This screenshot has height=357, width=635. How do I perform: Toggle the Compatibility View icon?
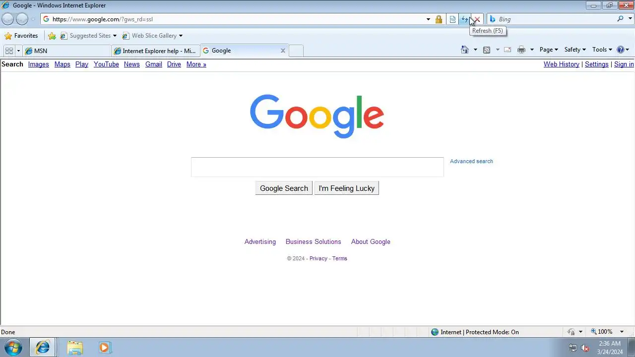click(x=452, y=19)
